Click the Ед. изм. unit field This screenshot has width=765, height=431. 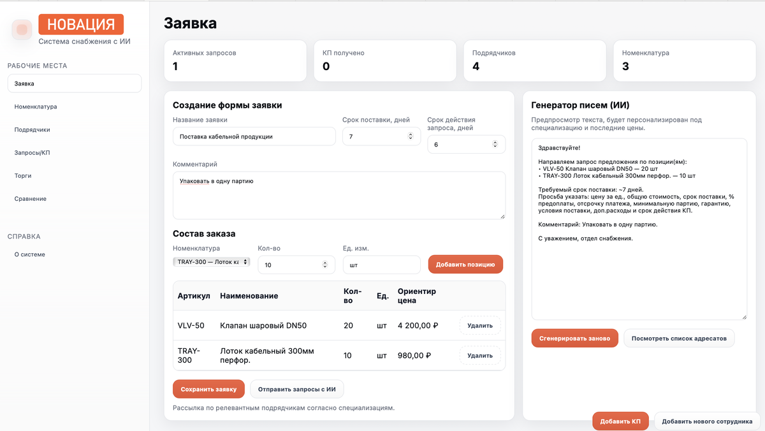point(382,265)
